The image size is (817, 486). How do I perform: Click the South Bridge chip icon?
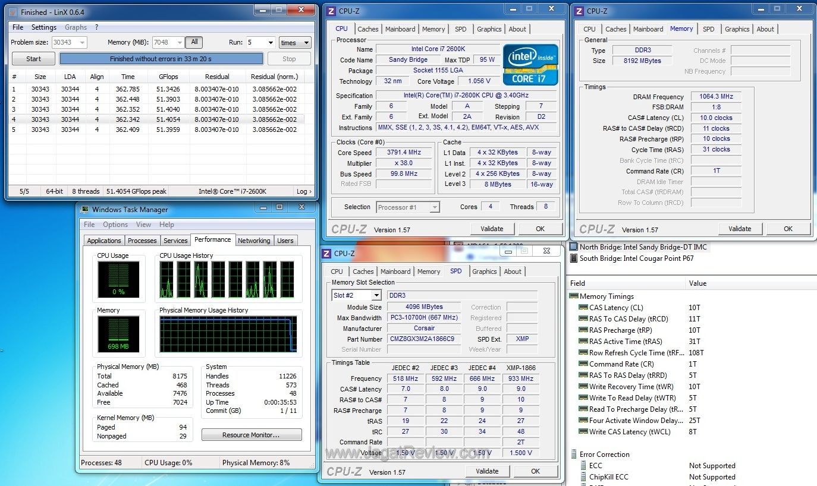pos(574,258)
